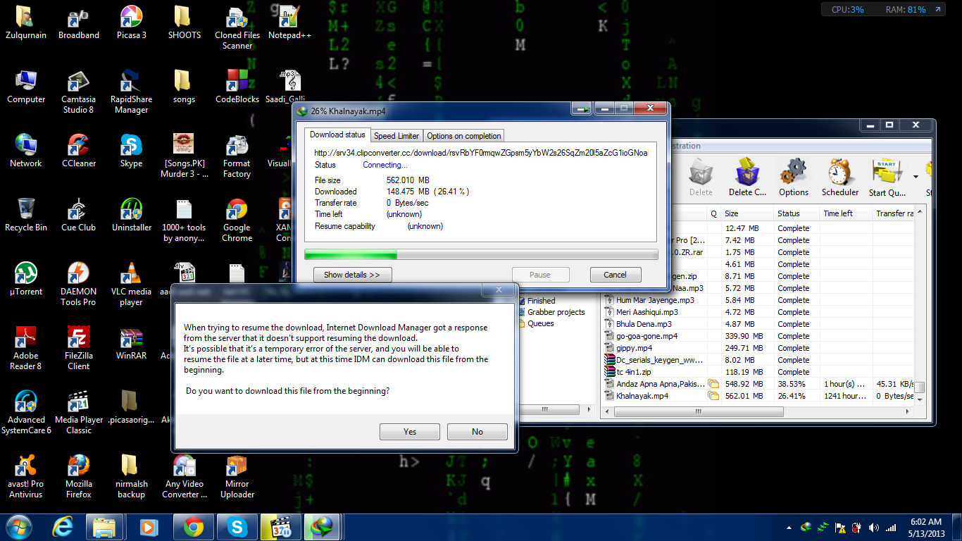Open Queues folder in IDM tree
This screenshot has height=541, width=962.
click(540, 323)
